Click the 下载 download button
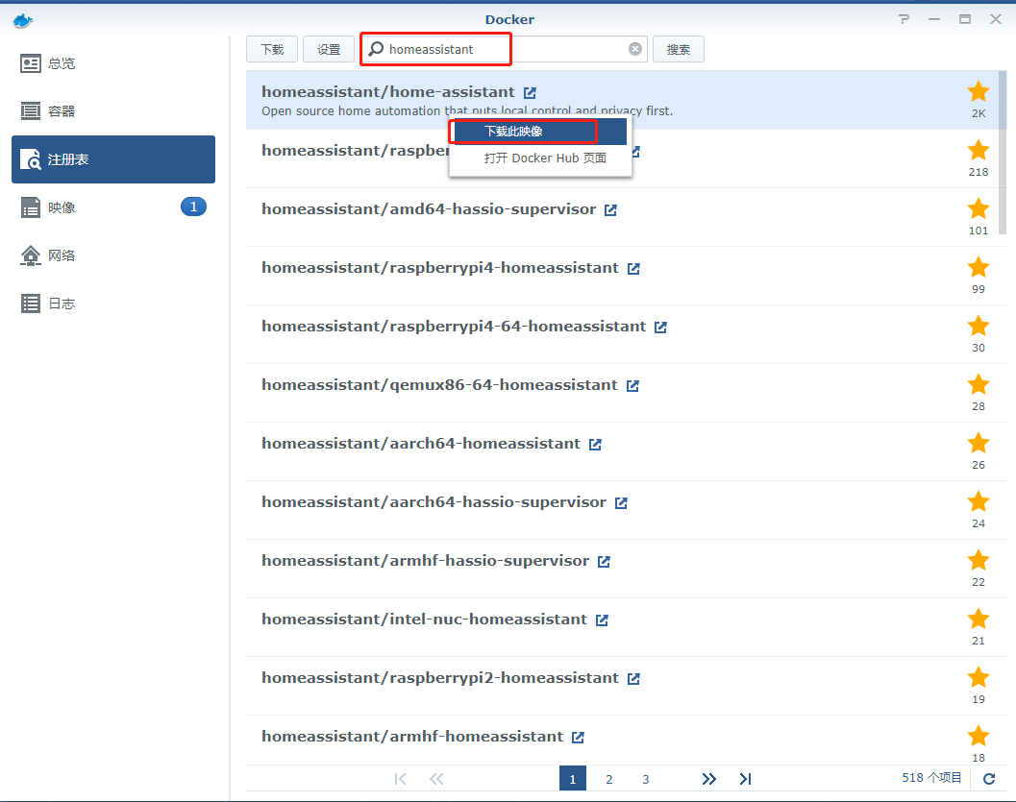Screen dimensions: 1016x802 pos(272,49)
